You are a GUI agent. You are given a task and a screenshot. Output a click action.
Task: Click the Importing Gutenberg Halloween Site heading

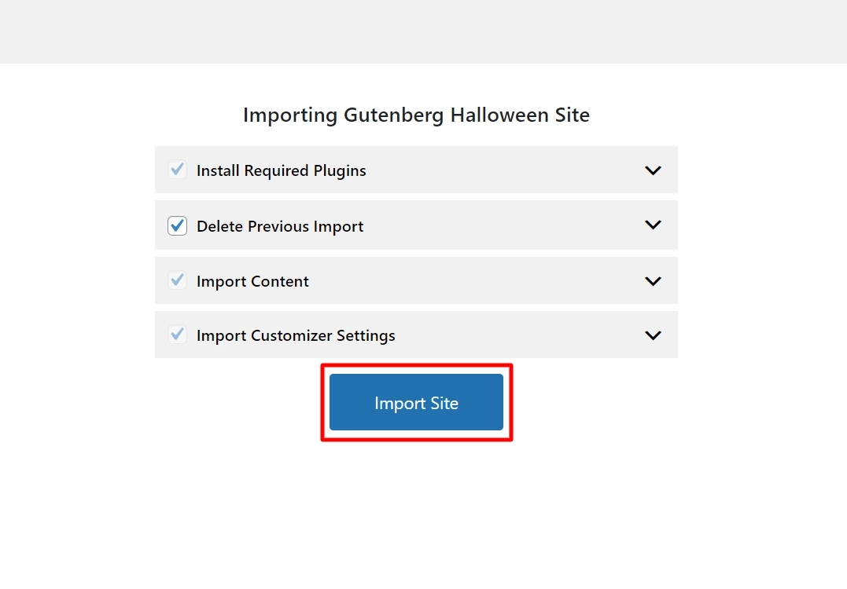(416, 115)
